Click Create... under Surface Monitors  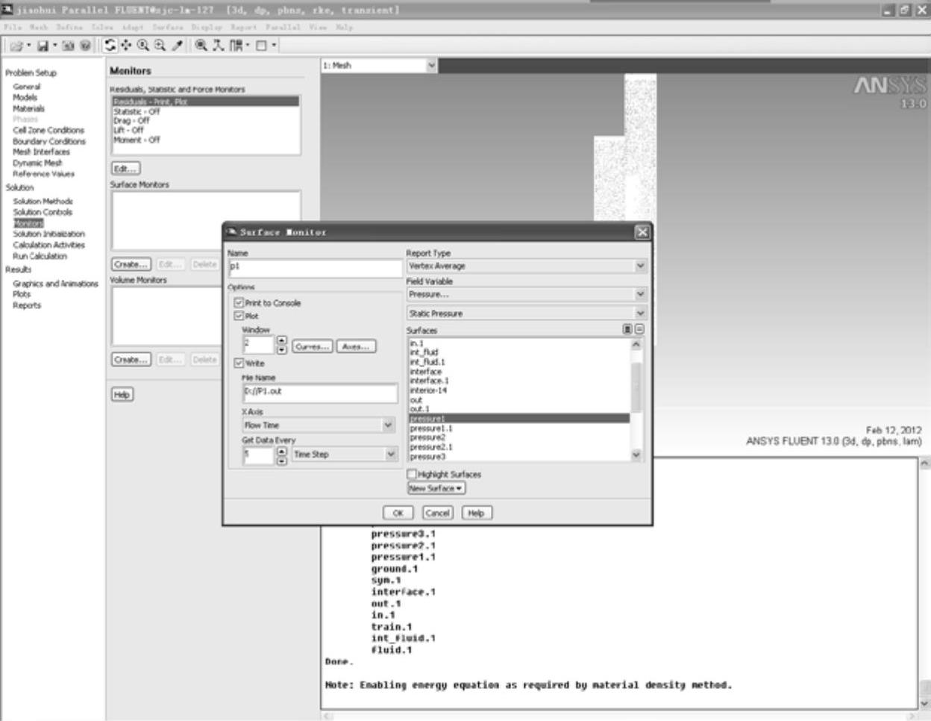(x=131, y=264)
